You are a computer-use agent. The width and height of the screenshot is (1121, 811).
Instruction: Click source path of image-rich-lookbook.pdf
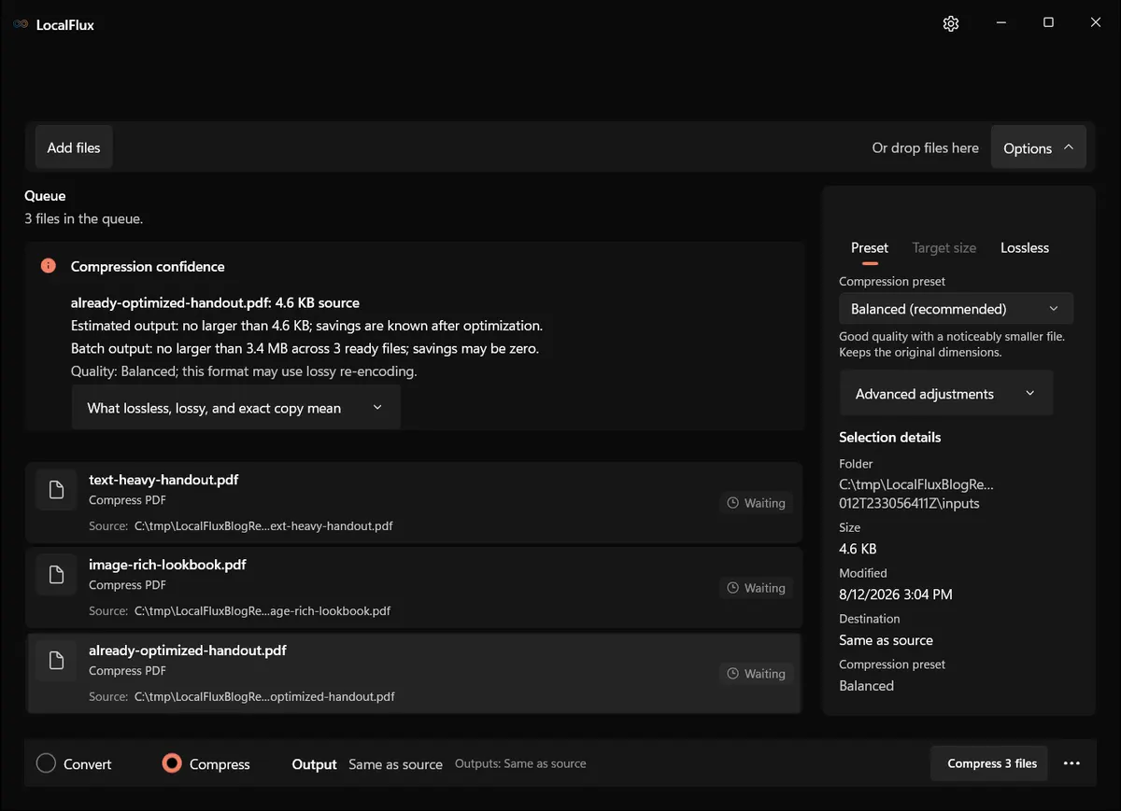[x=263, y=611]
